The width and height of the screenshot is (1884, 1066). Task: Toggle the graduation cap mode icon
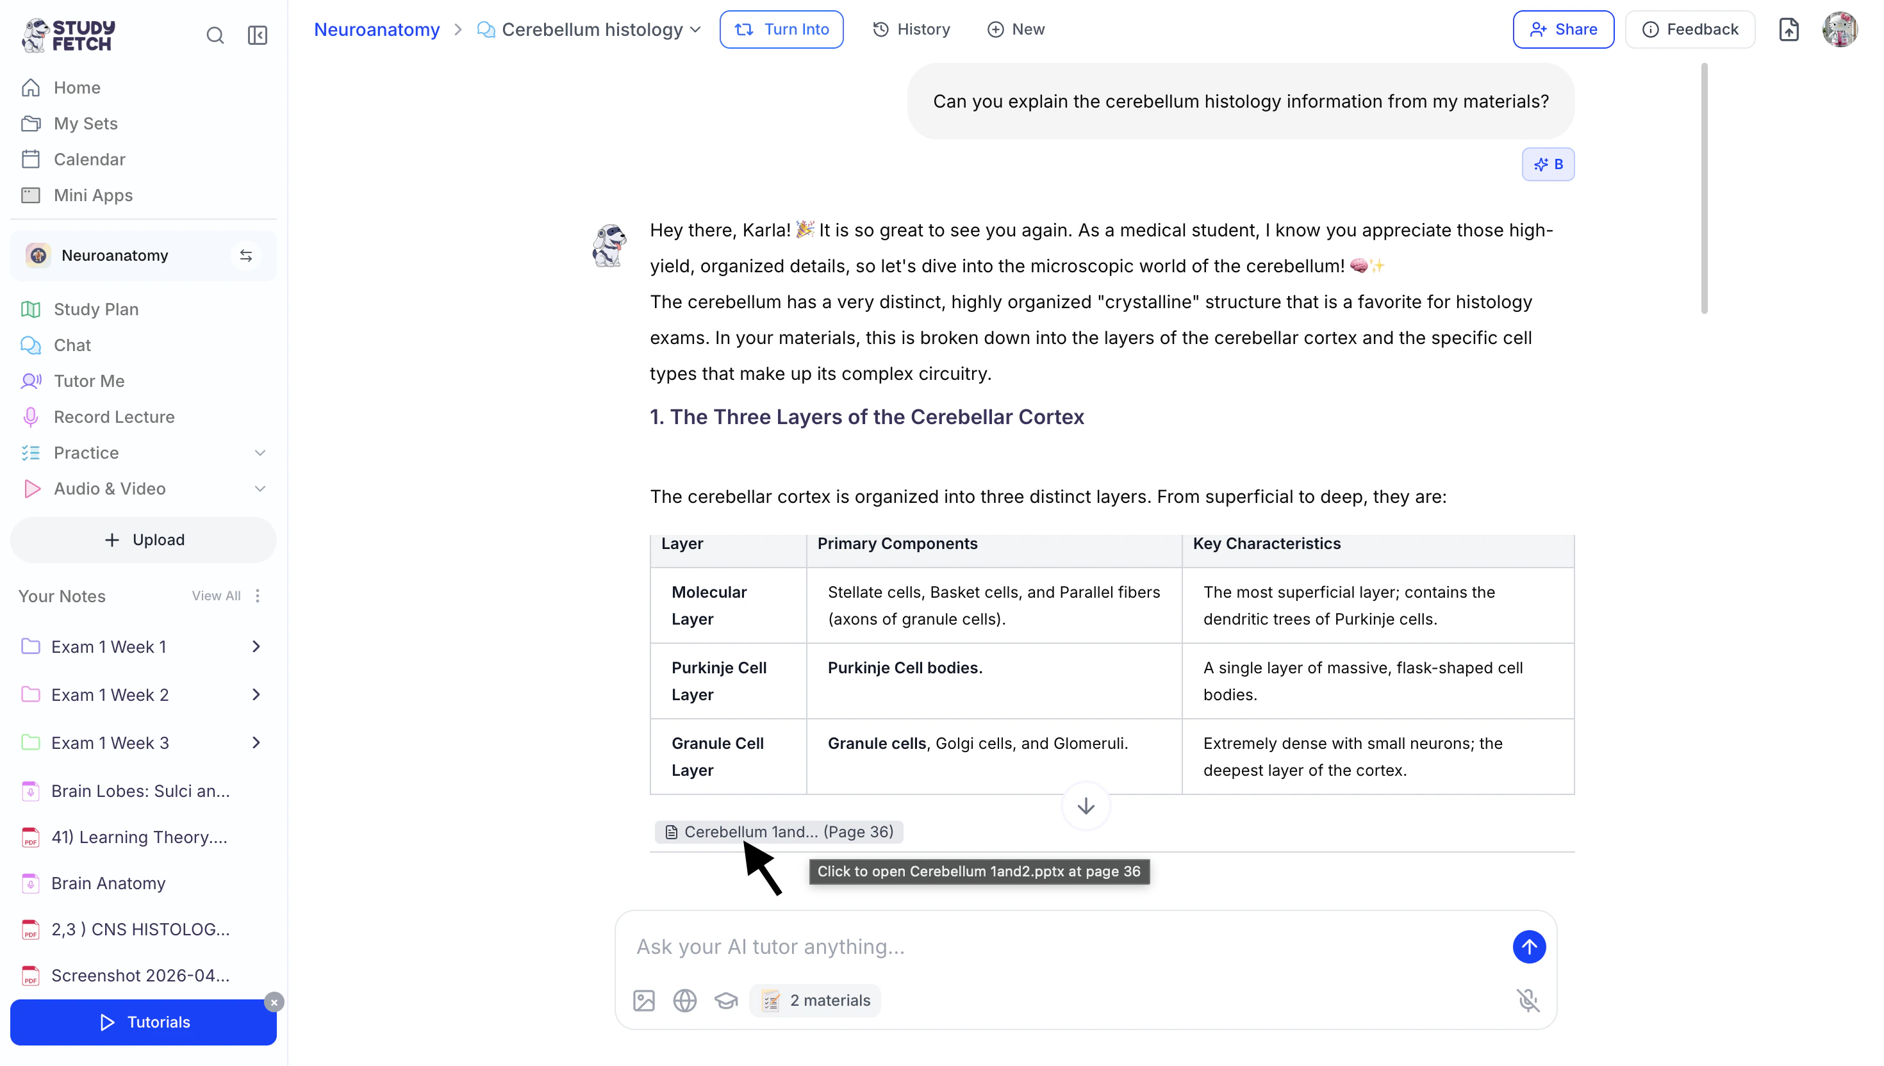(725, 1000)
